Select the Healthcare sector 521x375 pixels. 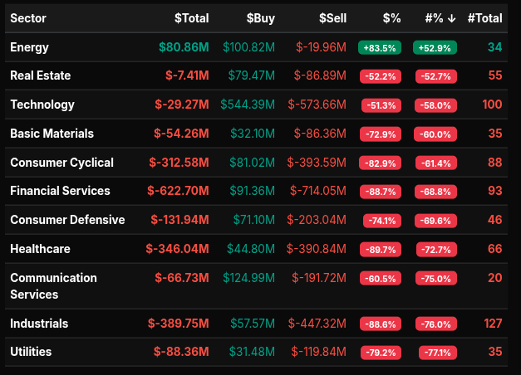point(40,249)
